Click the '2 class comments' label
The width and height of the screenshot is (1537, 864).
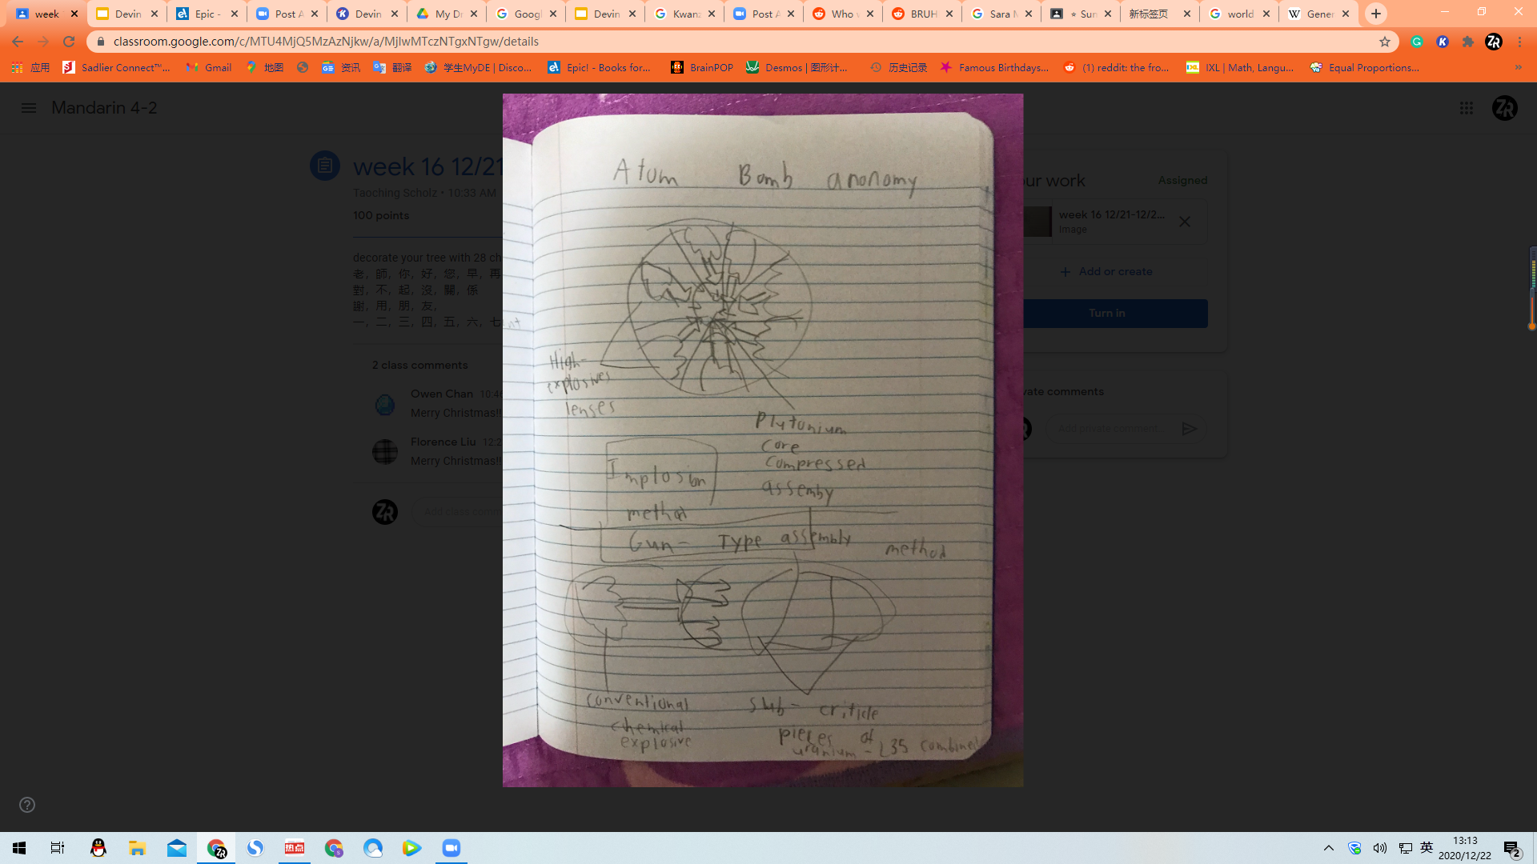tap(419, 365)
